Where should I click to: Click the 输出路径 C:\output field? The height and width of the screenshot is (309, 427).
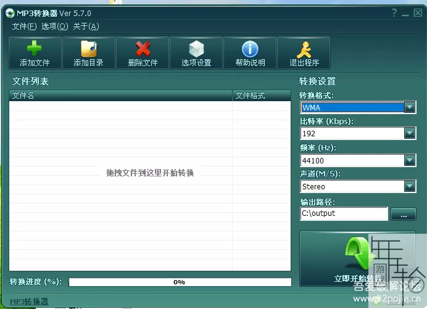(x=344, y=213)
